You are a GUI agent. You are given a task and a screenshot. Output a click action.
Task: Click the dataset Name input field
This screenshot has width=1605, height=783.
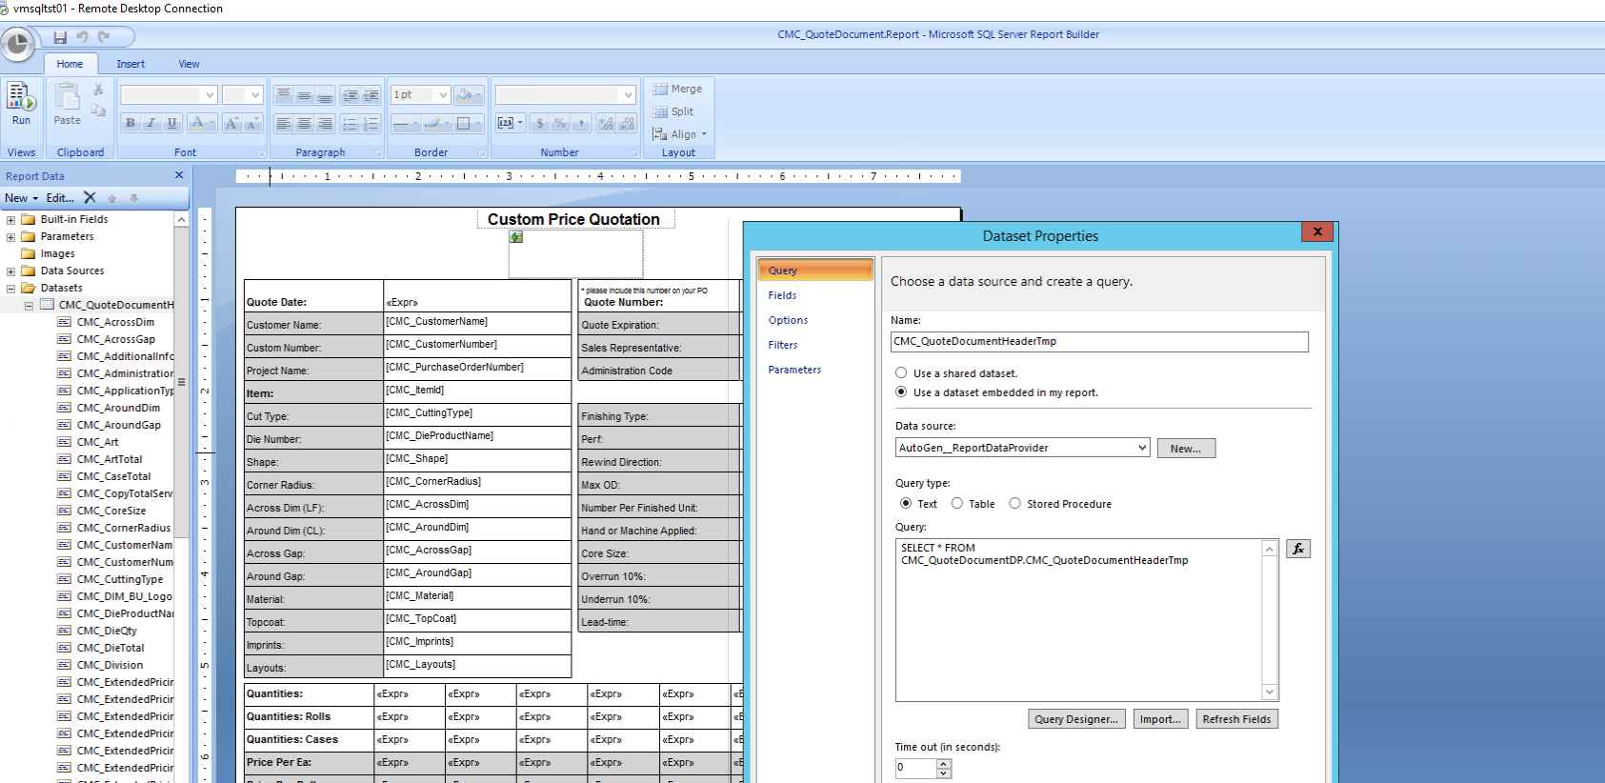coord(1100,342)
